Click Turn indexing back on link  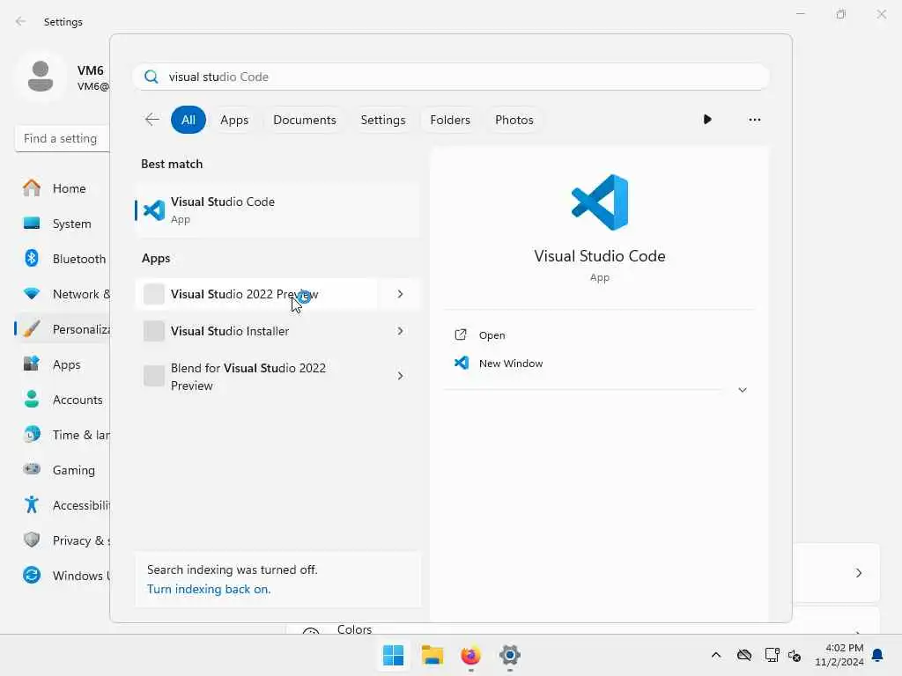[x=209, y=589]
